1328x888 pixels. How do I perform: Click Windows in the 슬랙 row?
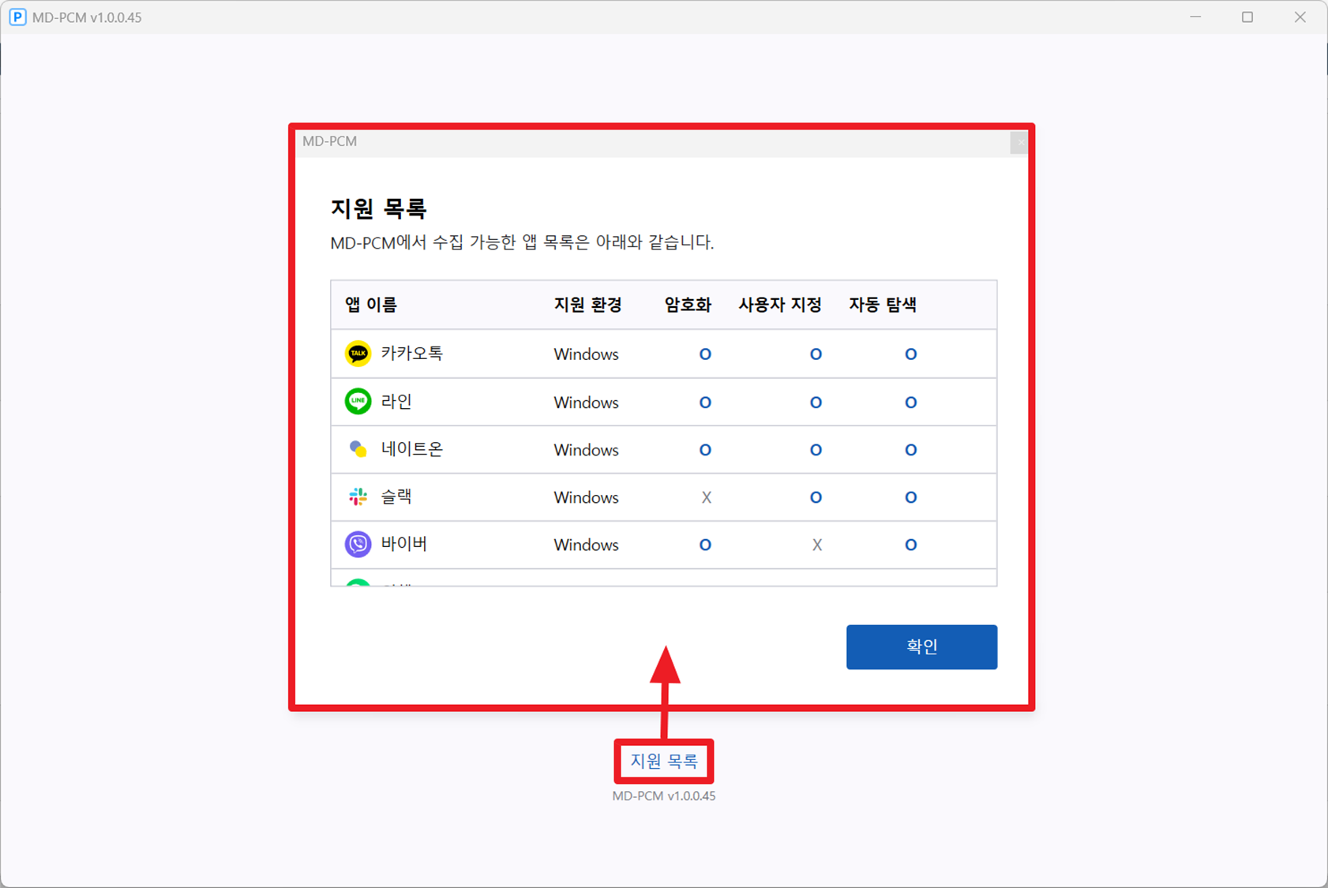586,497
